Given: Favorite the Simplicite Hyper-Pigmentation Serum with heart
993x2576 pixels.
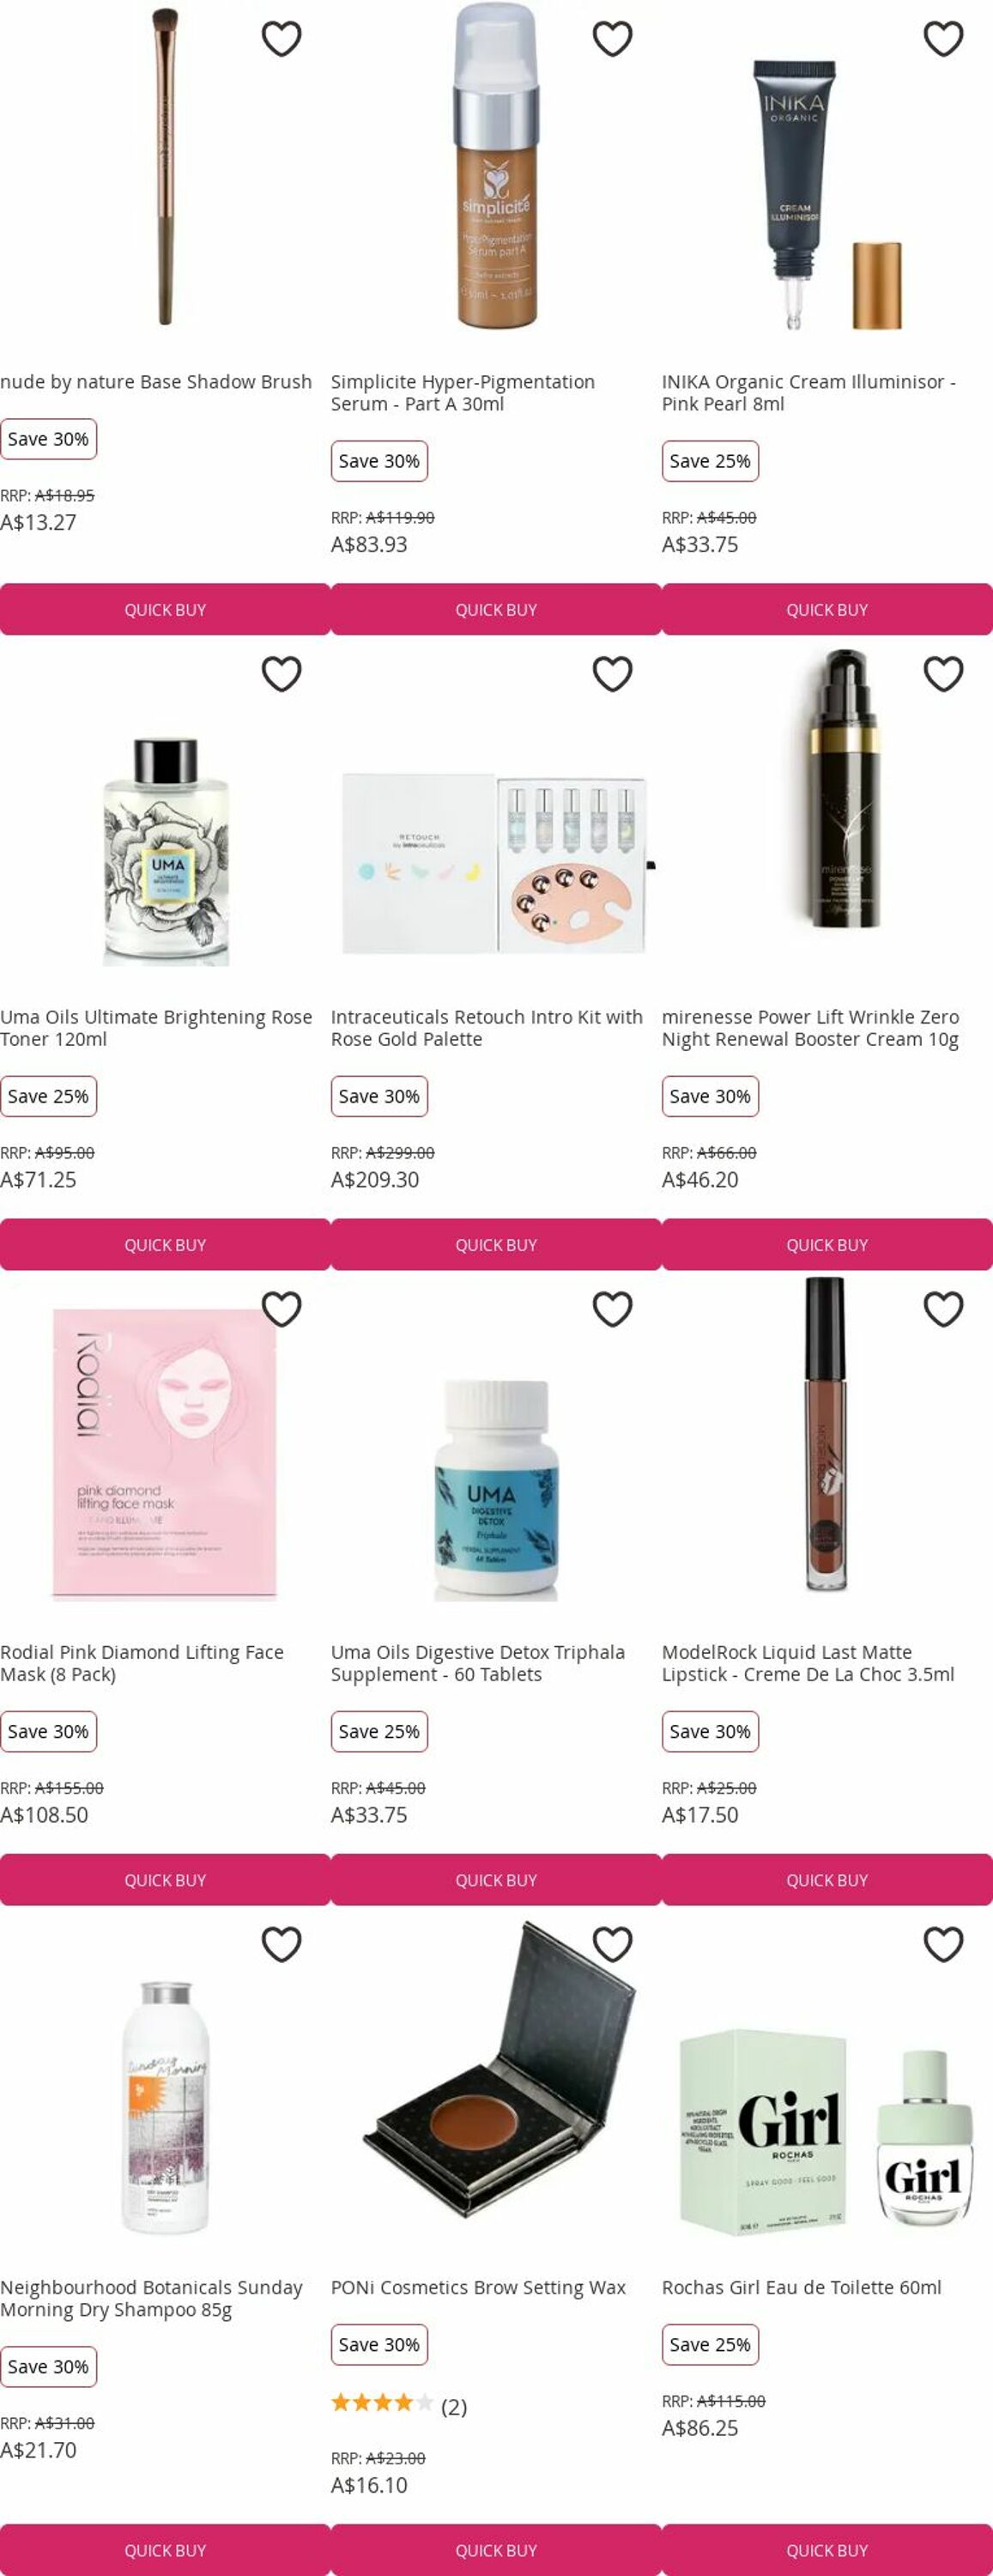Looking at the screenshot, I should (612, 39).
